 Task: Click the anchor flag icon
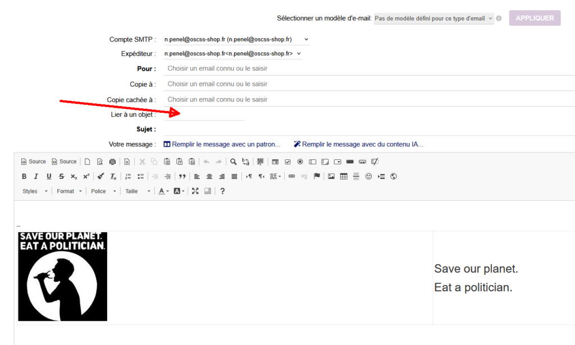point(317,176)
